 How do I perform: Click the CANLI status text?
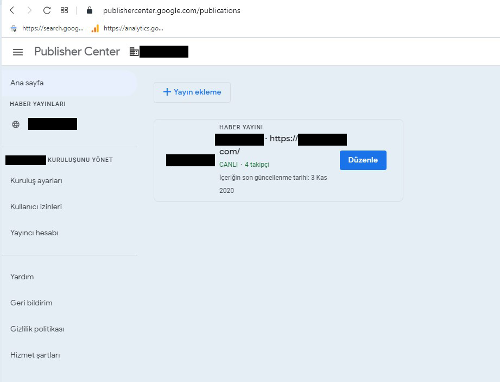[229, 165]
